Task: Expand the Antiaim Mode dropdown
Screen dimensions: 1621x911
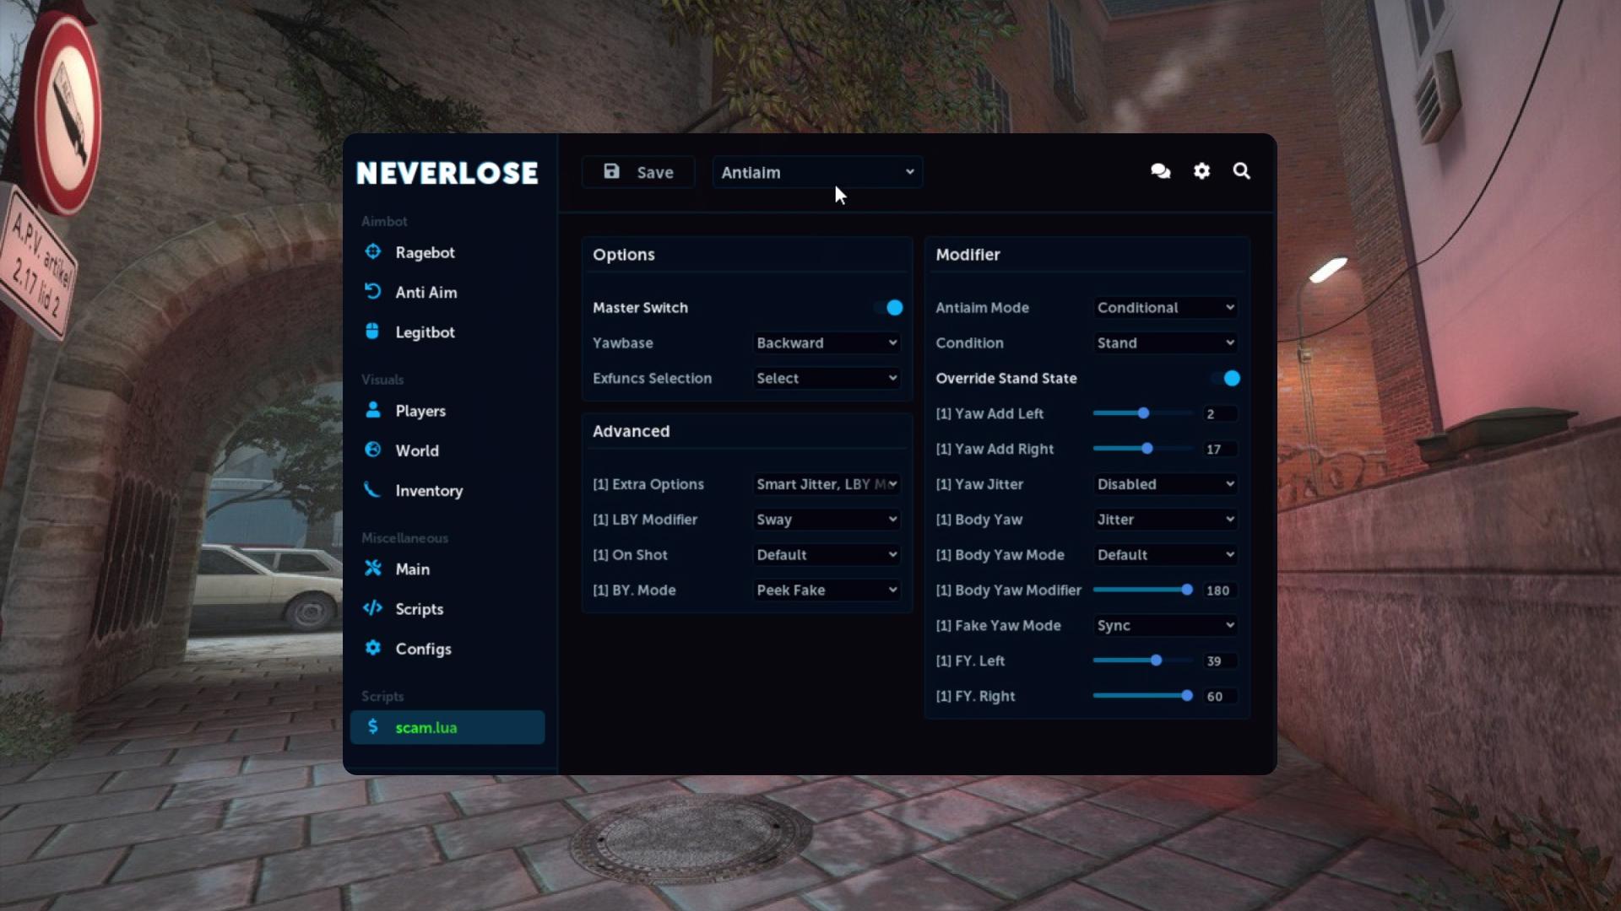Action: coord(1165,307)
